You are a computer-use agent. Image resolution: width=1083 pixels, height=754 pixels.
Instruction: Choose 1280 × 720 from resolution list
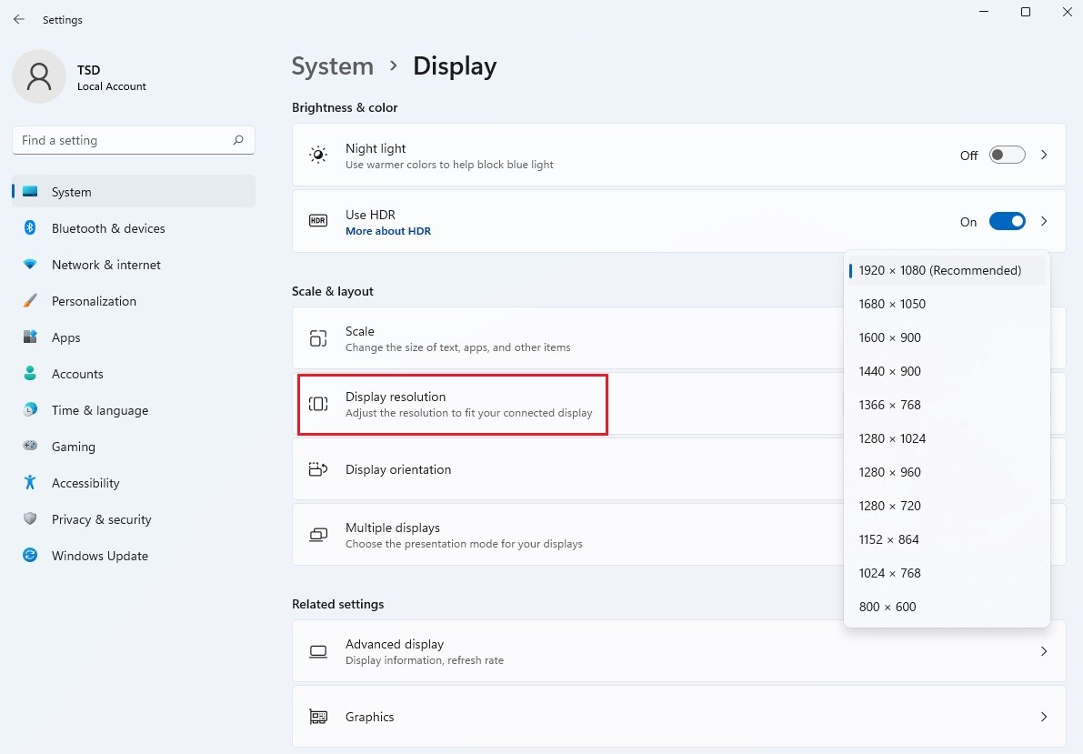(x=889, y=506)
